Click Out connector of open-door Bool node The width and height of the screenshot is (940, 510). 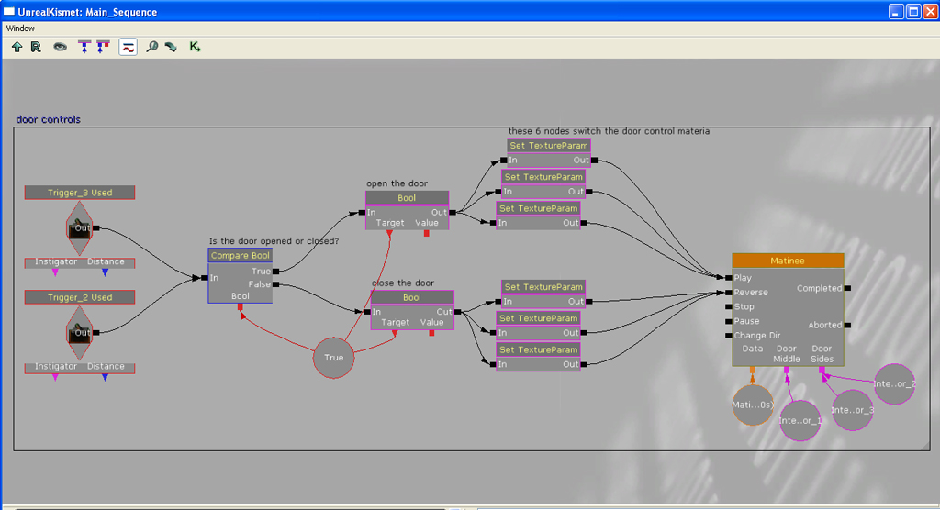tap(453, 212)
